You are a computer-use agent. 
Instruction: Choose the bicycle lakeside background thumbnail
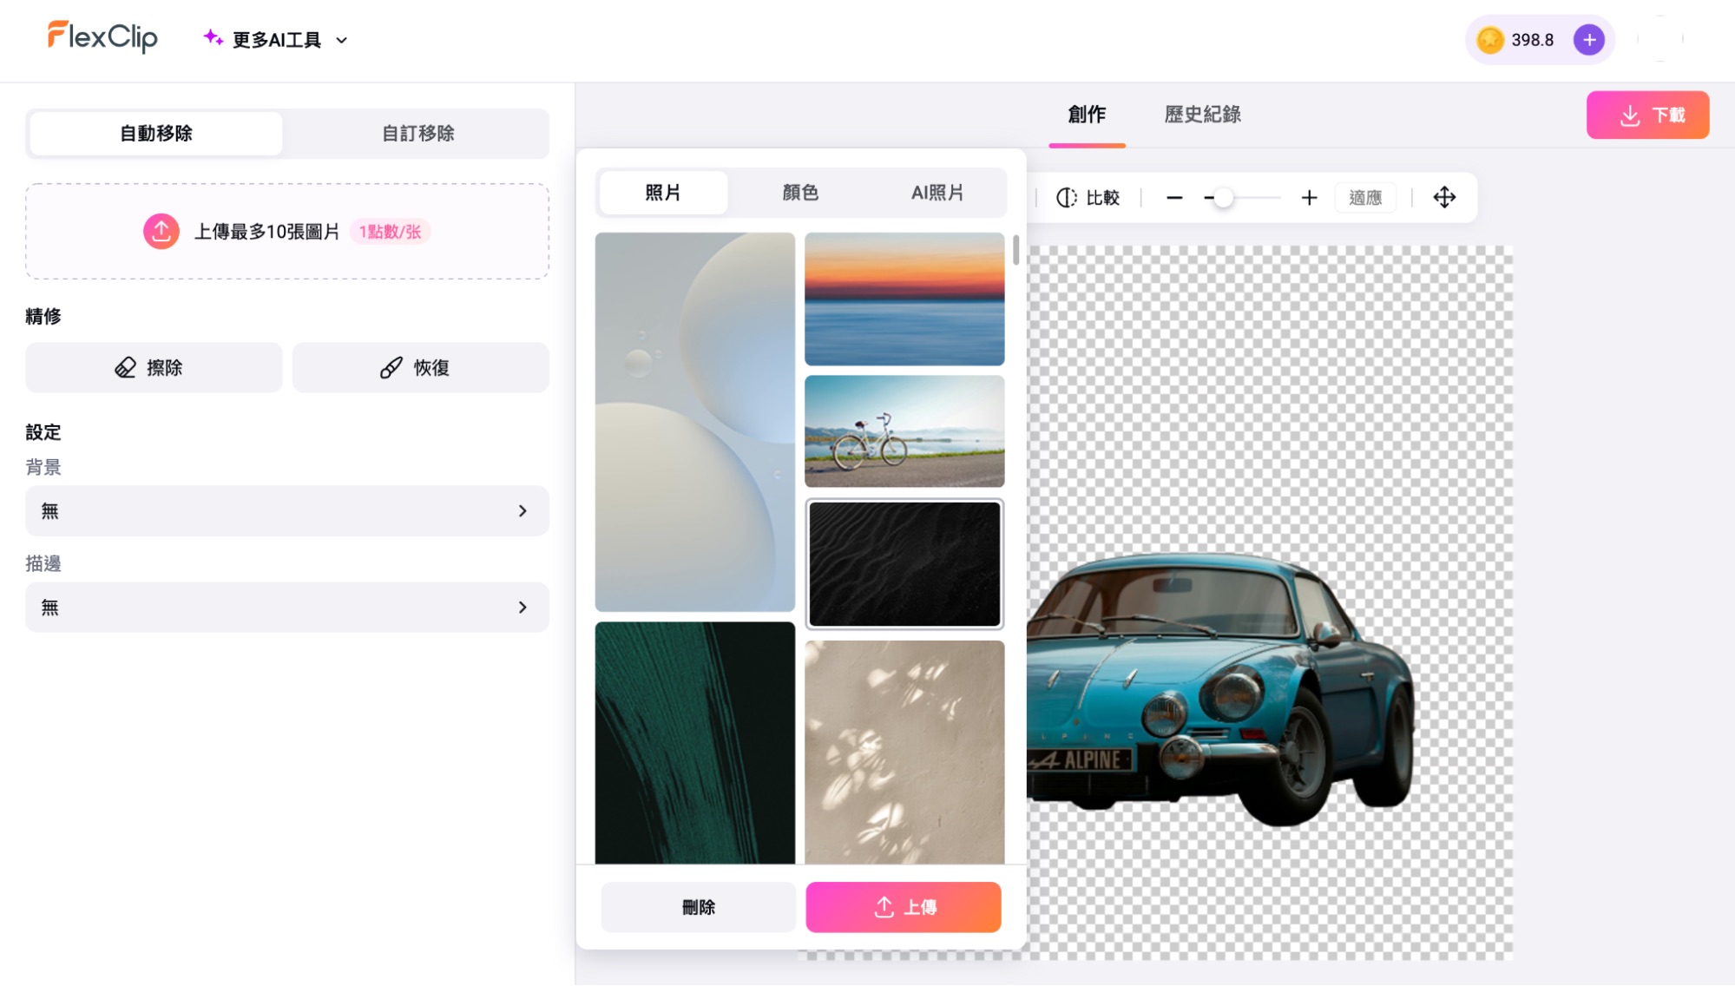[904, 431]
